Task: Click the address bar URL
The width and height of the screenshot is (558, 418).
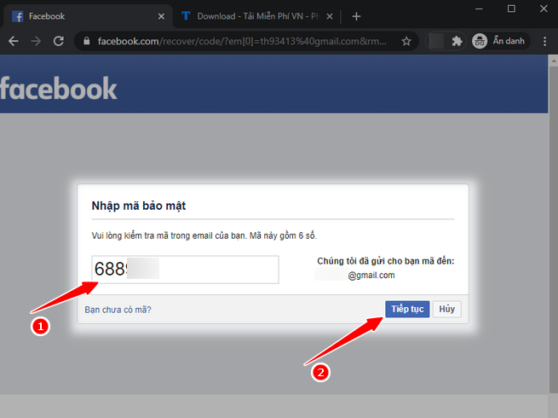Action: tap(242, 41)
